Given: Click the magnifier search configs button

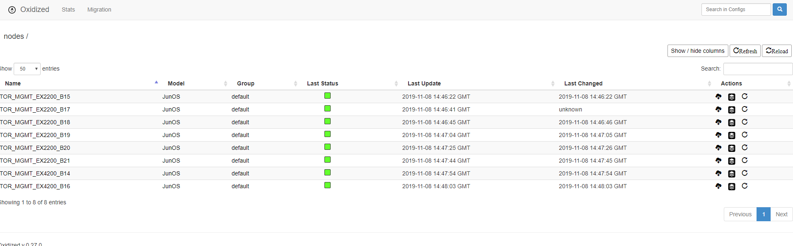Looking at the screenshot, I should coord(779,9).
